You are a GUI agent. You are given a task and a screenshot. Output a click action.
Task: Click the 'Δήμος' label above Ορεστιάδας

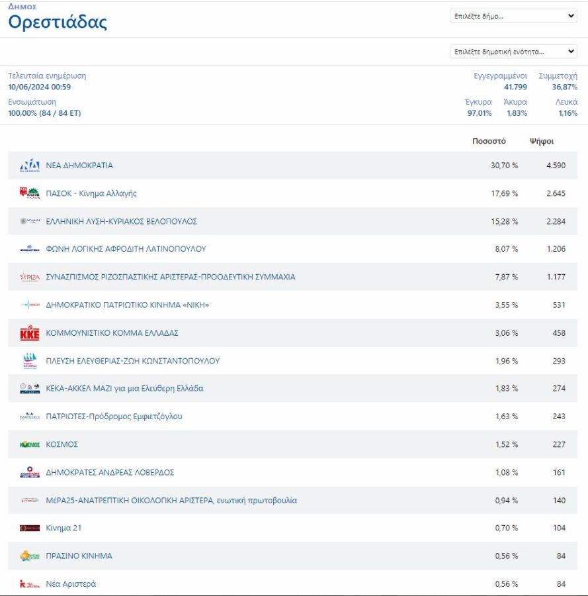[x=22, y=7]
